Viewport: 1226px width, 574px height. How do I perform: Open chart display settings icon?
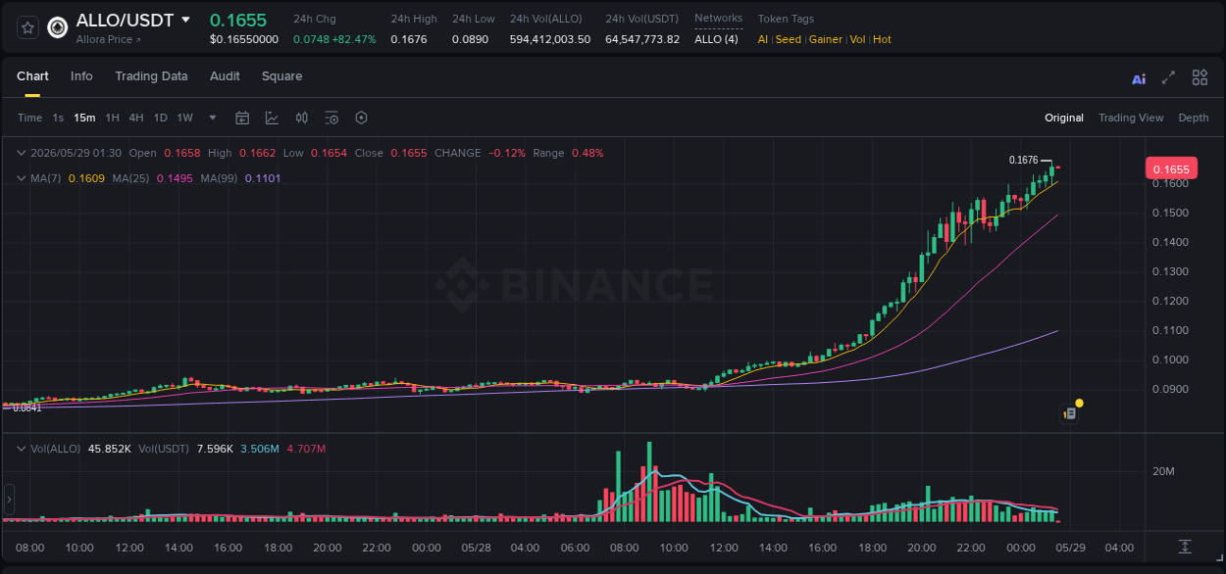click(332, 118)
